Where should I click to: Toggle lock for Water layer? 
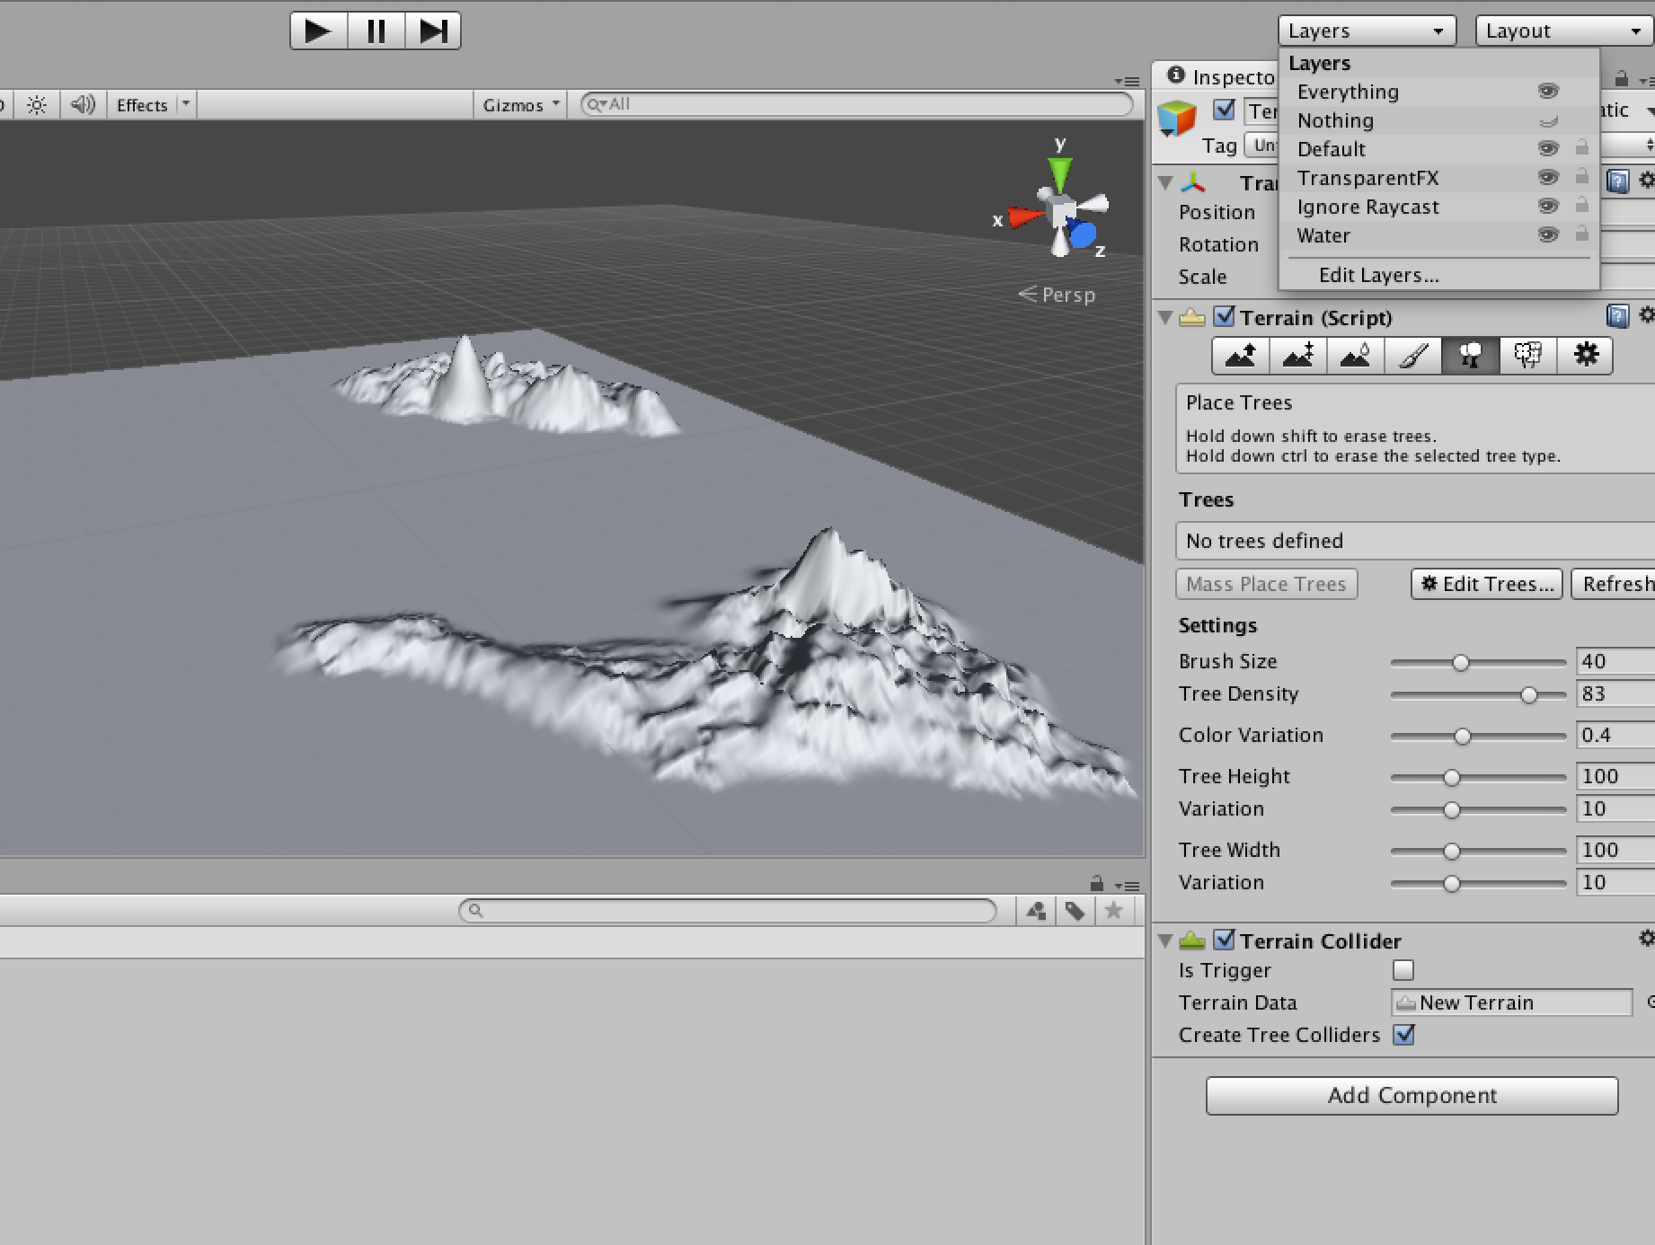click(x=1582, y=234)
